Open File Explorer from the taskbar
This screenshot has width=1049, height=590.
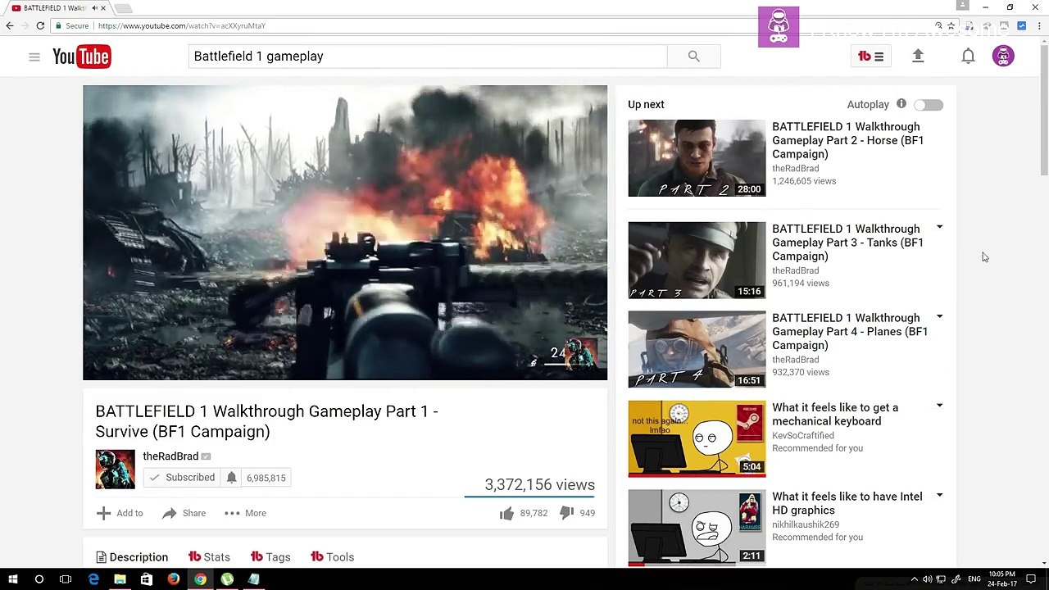point(120,579)
